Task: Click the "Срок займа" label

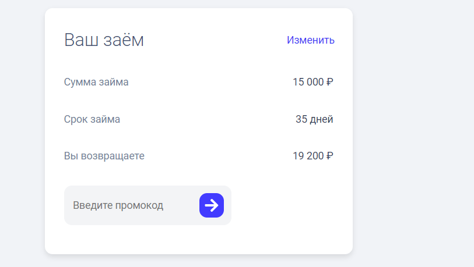Action: [x=92, y=119]
